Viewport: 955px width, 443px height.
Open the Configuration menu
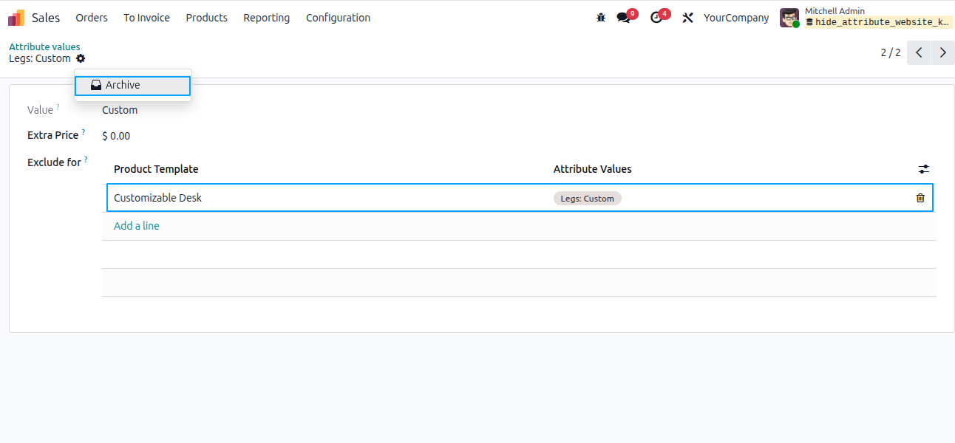tap(338, 18)
